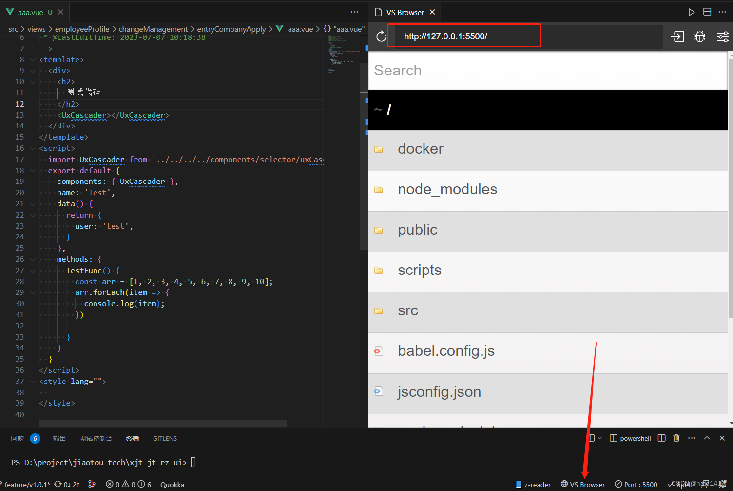Viewport: 733px width, 491px height.
Task: Open VS Browser settings sliders icon
Action: click(x=723, y=36)
